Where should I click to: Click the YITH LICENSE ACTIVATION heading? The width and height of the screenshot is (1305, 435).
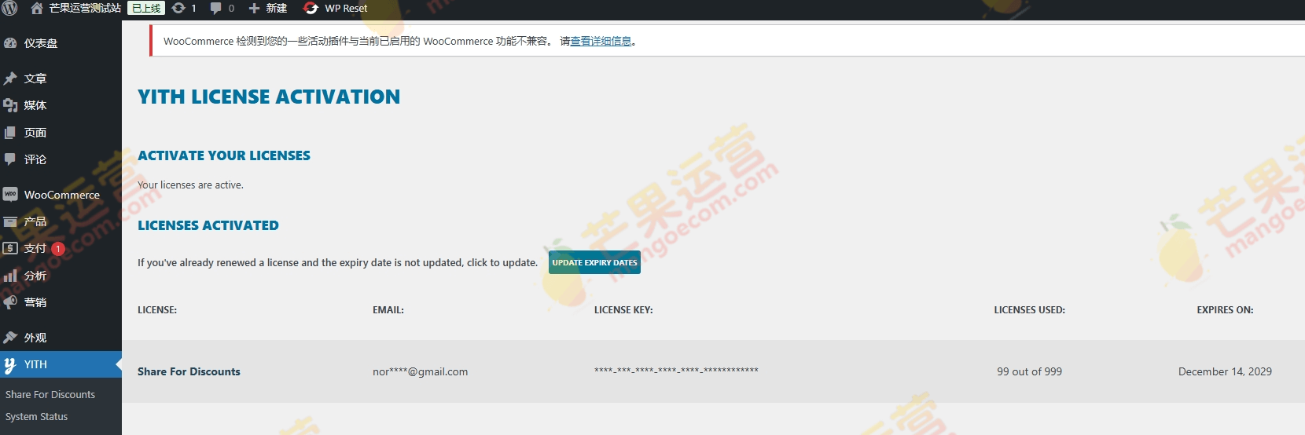[x=269, y=97]
